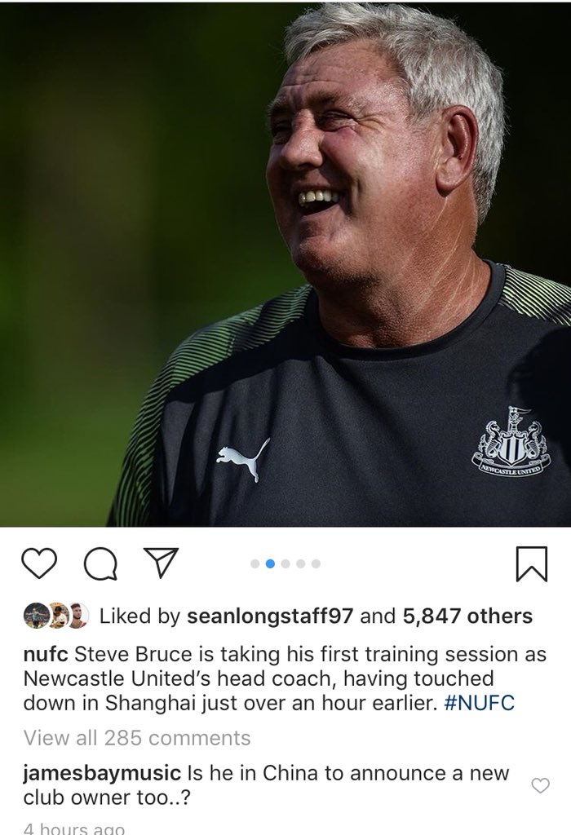This screenshot has width=571, height=835.
Task: Jump to first carousel dot
Action: [255, 563]
